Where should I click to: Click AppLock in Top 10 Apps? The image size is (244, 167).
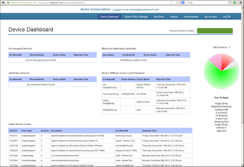point(221,131)
